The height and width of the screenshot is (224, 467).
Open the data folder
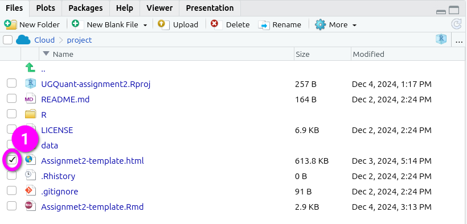pos(50,146)
